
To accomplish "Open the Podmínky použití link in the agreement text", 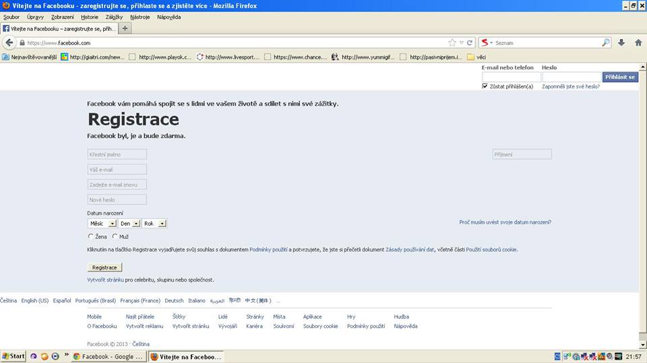I will [x=268, y=250].
